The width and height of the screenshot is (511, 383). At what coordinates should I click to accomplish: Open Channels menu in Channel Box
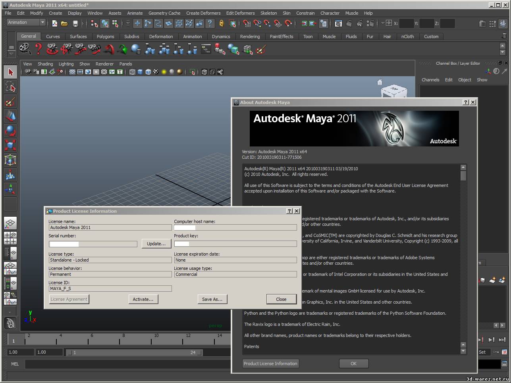point(430,80)
